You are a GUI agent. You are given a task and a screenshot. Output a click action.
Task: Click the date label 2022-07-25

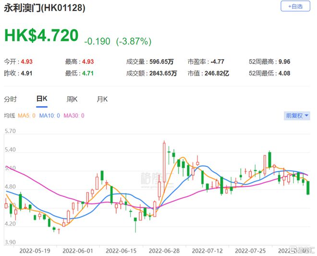(250, 251)
